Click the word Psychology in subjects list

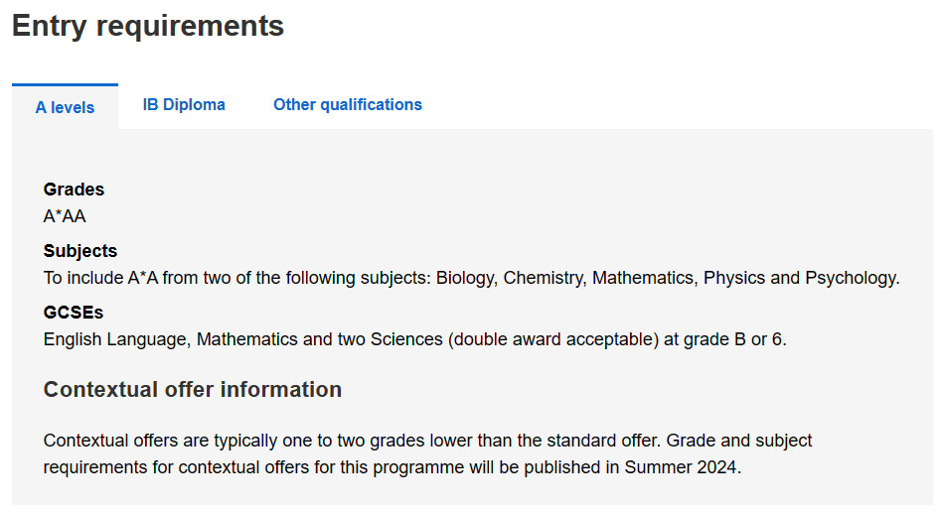pos(852,278)
